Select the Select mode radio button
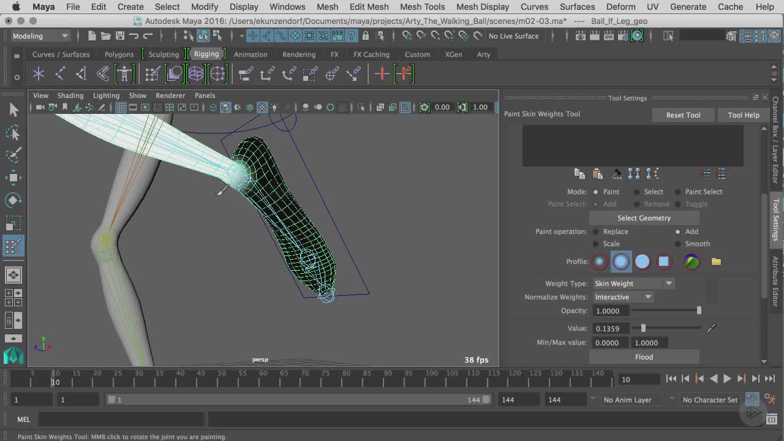 coord(637,192)
